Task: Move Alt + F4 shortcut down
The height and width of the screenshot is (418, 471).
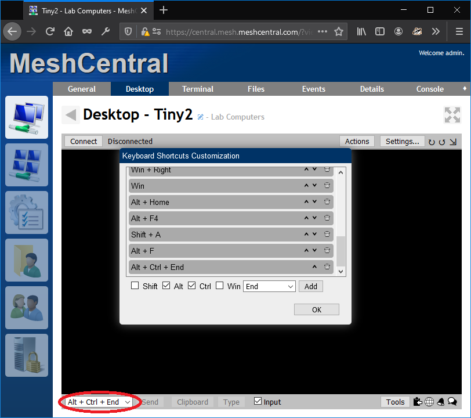Action: [314, 218]
